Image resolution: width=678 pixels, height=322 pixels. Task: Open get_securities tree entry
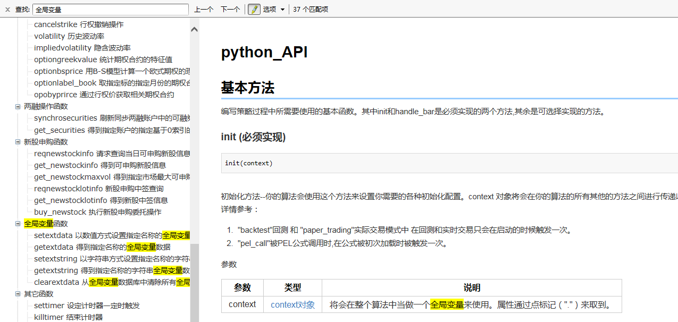pos(112,130)
